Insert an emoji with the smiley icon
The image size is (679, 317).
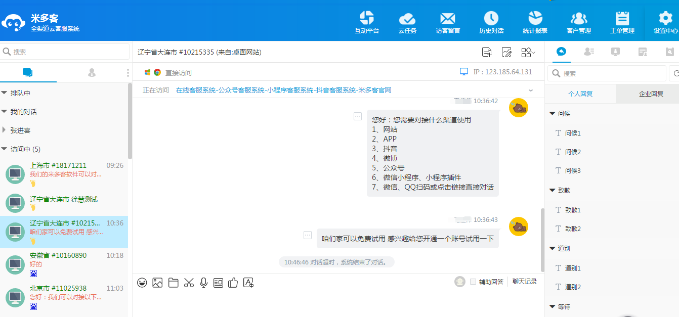[142, 283]
